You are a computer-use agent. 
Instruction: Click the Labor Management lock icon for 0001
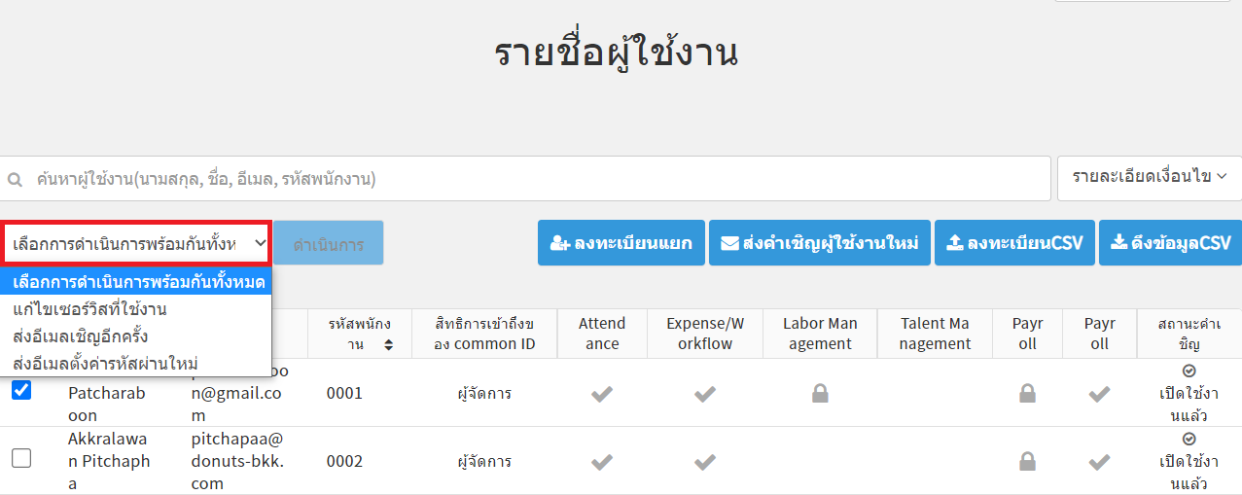(820, 394)
